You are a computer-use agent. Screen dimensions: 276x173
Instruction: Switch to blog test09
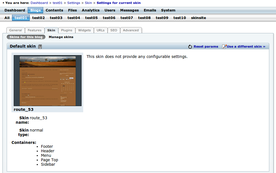[162, 18]
